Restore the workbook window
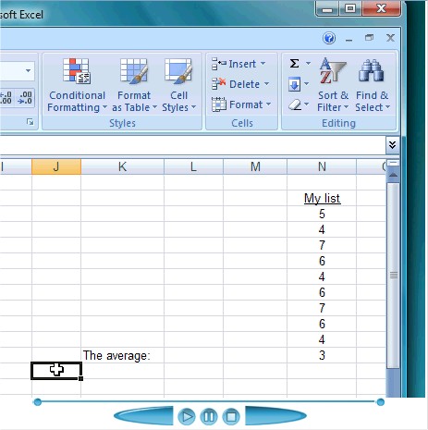The height and width of the screenshot is (430, 428). coord(369,38)
